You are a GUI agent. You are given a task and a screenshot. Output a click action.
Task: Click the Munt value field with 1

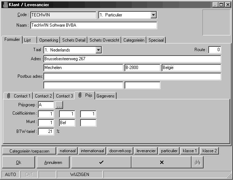46,123
